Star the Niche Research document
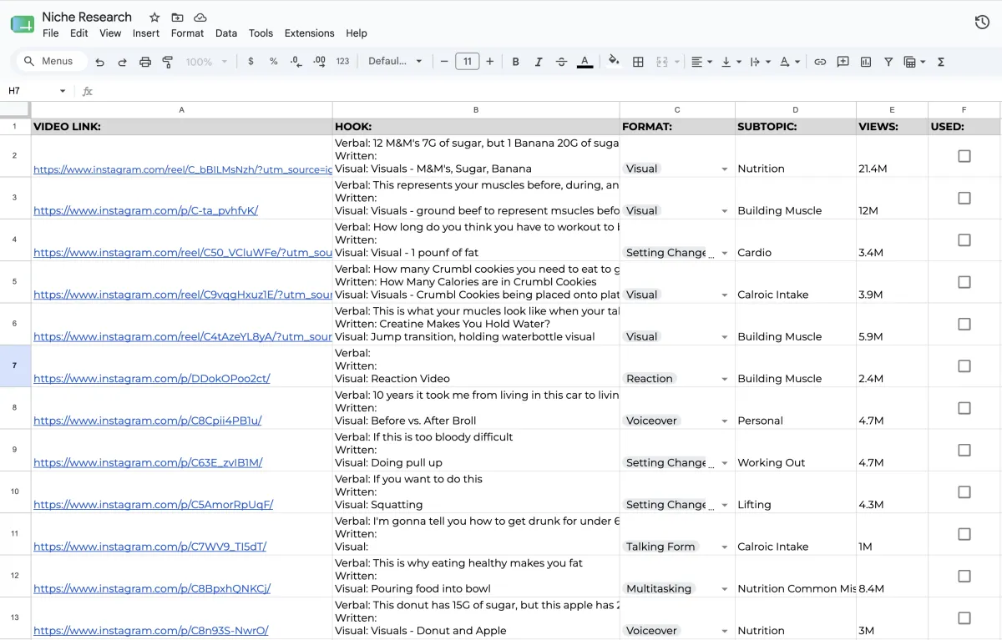This screenshot has width=1002, height=640. point(154,18)
